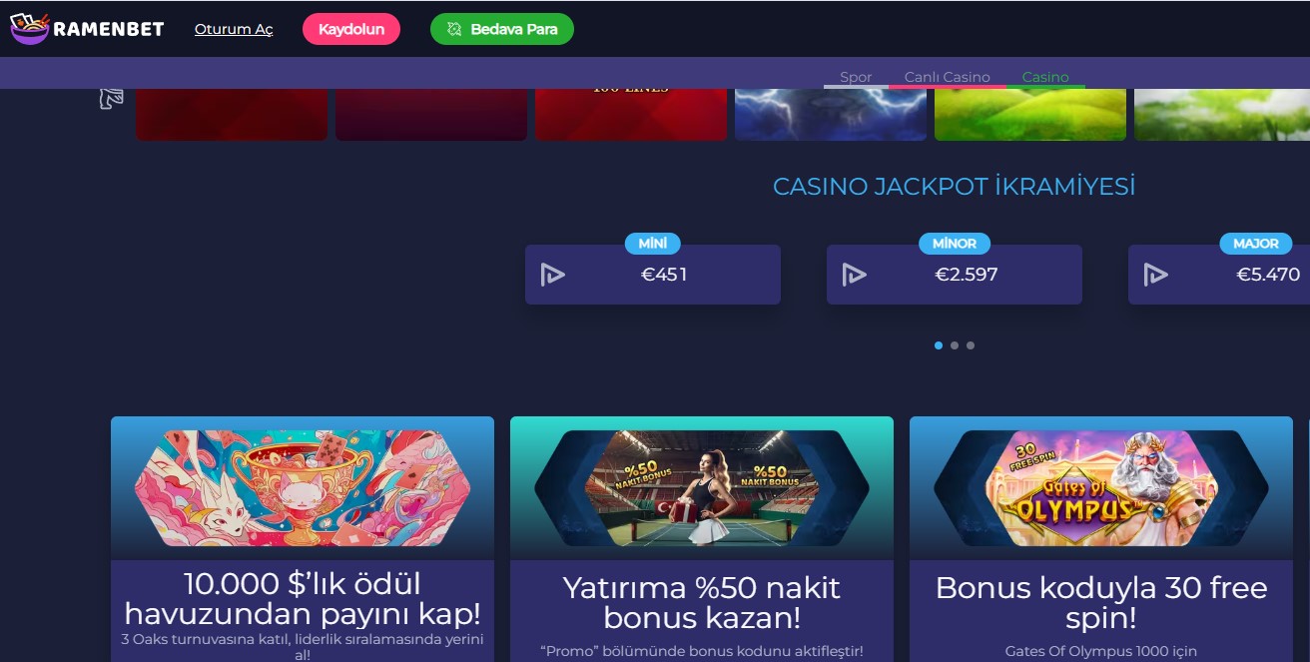Click the play icon on Major jackpot
Viewport: 1310px width, 662px height.
pos(1155,275)
